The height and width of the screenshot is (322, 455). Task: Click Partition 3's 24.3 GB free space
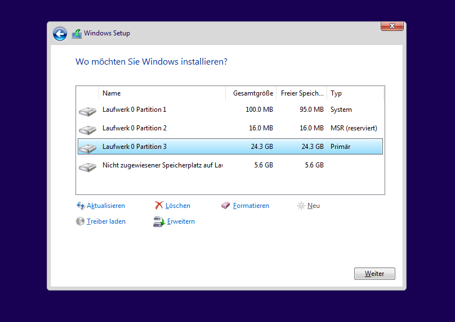313,147
